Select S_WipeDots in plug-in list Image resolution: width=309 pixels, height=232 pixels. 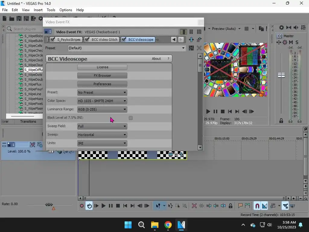coord(33,75)
